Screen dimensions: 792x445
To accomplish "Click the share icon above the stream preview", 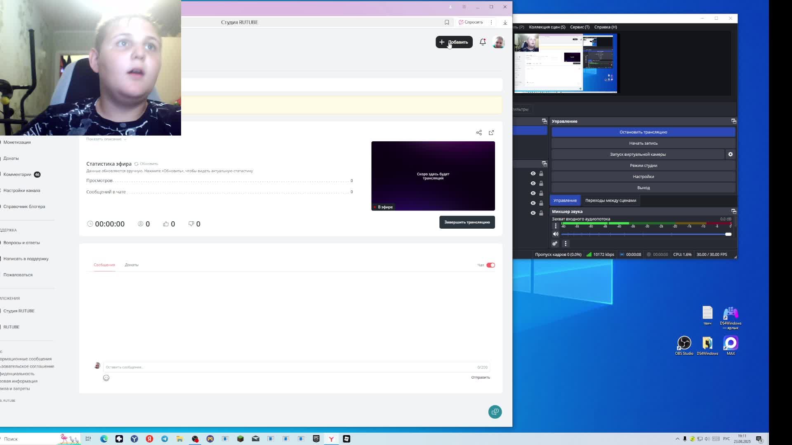I will tap(479, 133).
